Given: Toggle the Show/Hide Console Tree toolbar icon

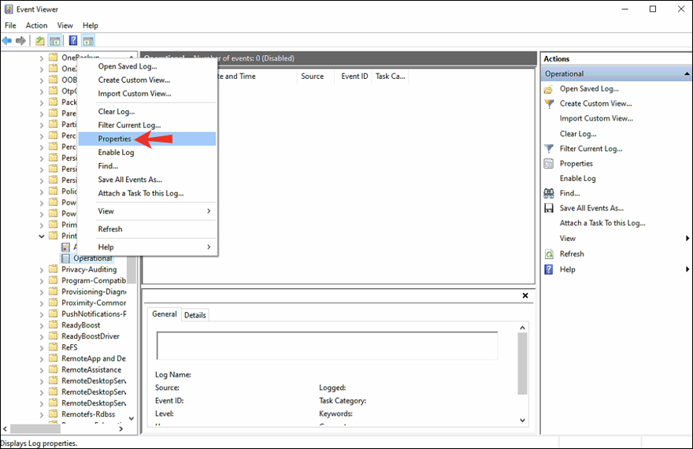Looking at the screenshot, I should point(55,41).
